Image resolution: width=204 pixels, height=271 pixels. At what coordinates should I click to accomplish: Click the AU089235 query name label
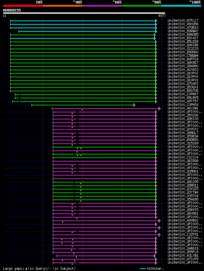click(x=12, y=10)
